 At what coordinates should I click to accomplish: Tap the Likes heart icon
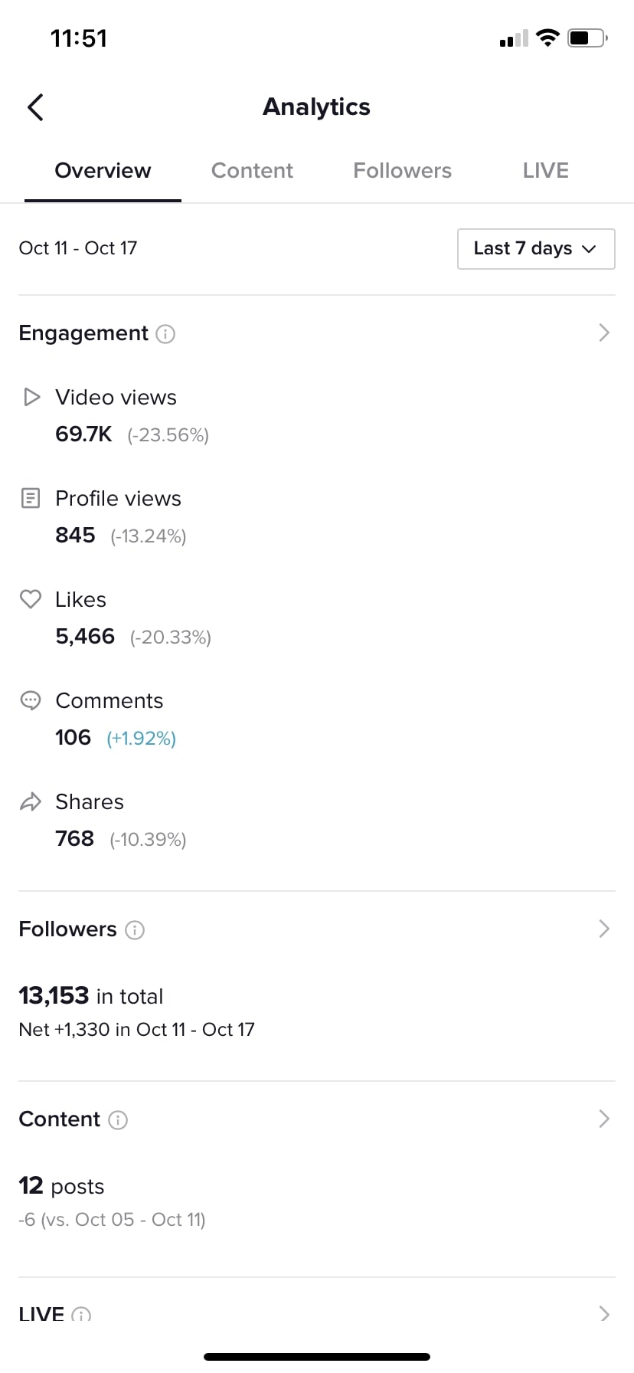coord(31,599)
